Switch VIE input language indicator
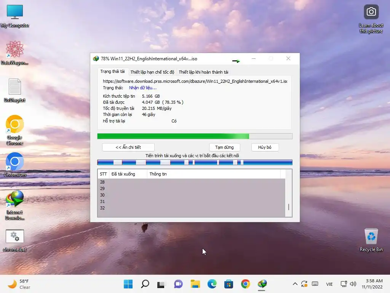390x293 pixels. (329, 284)
